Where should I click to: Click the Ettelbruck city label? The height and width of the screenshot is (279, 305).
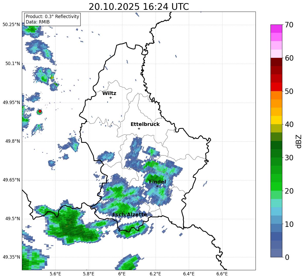pos(145,124)
